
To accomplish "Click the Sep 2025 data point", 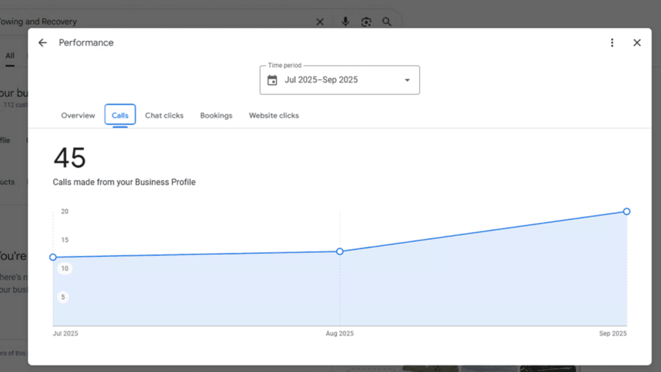I will [626, 211].
